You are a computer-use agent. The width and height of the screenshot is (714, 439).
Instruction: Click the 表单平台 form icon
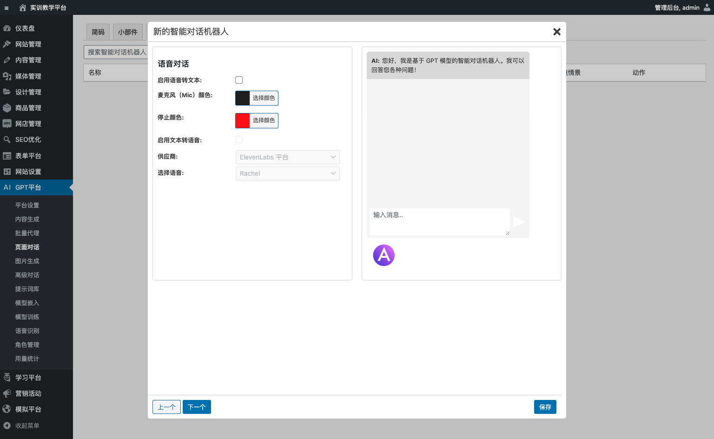(7, 156)
